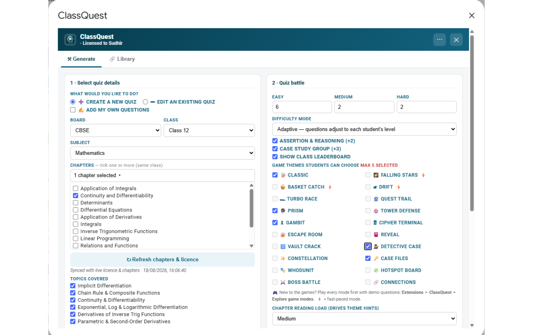Uncheck Detective Case theme checkbox

[x=368, y=247]
